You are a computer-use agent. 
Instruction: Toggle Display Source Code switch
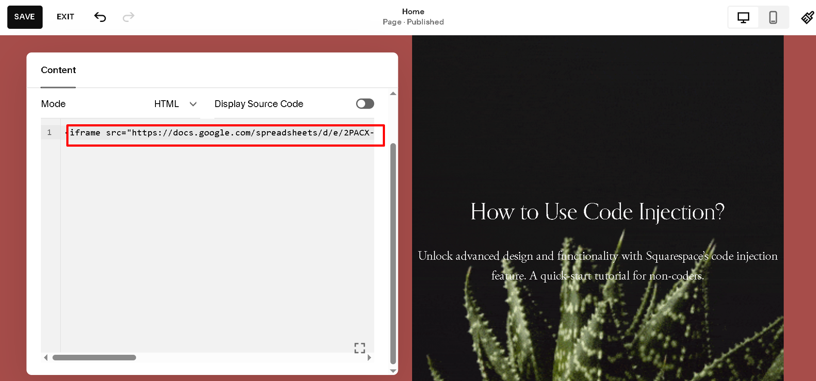365,104
